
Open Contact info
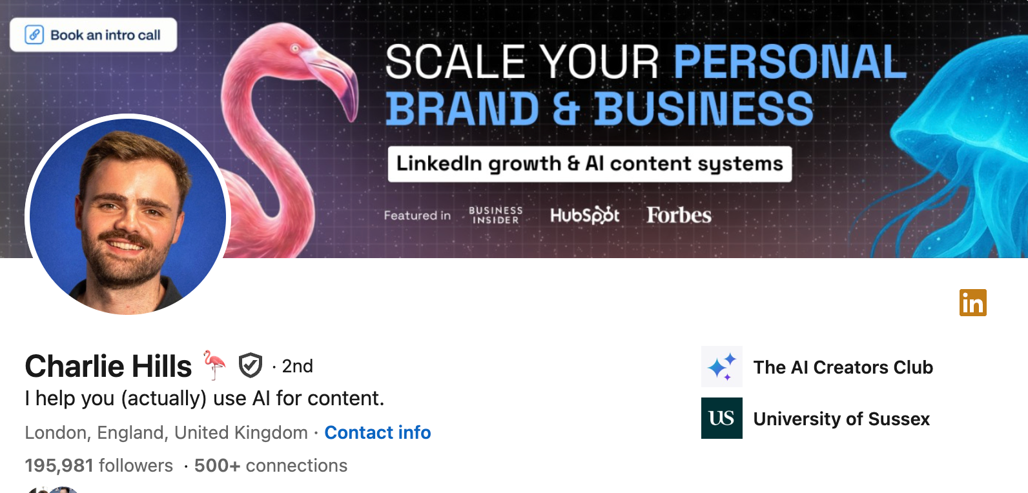pyautogui.click(x=378, y=432)
